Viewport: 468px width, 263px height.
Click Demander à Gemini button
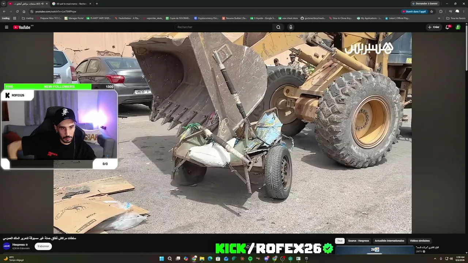[x=424, y=4]
